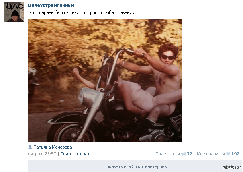
Task: Click the motorcycle headlight in the photo
Action: (x=89, y=97)
